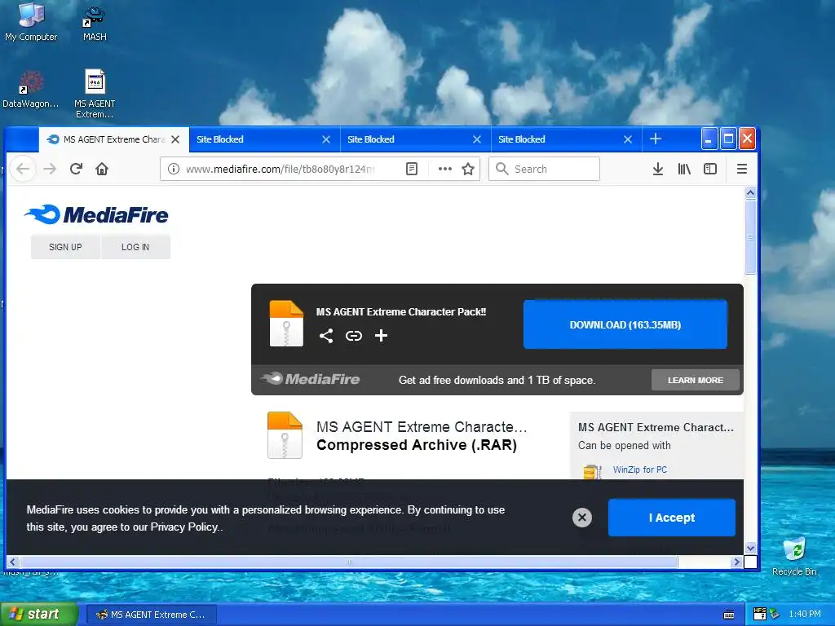This screenshot has height=626, width=835.
Task: Open MS AGENT Extreme desktop file
Action: [x=95, y=94]
